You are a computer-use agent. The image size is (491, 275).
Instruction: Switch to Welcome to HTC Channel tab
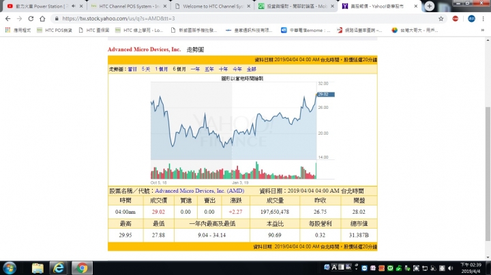click(x=213, y=6)
